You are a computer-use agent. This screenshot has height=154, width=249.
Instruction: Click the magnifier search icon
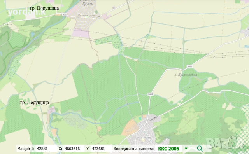pyautogui.click(x=200, y=149)
